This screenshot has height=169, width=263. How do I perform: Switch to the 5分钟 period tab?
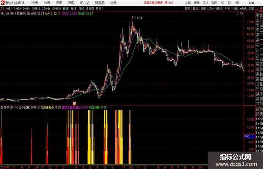click(26, 9)
